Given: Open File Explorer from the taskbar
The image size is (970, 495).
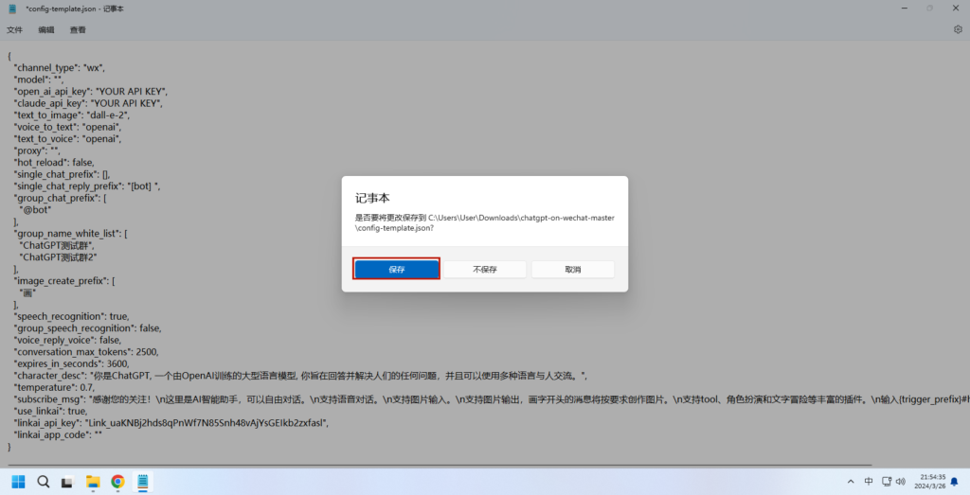Looking at the screenshot, I should pyautogui.click(x=93, y=482).
